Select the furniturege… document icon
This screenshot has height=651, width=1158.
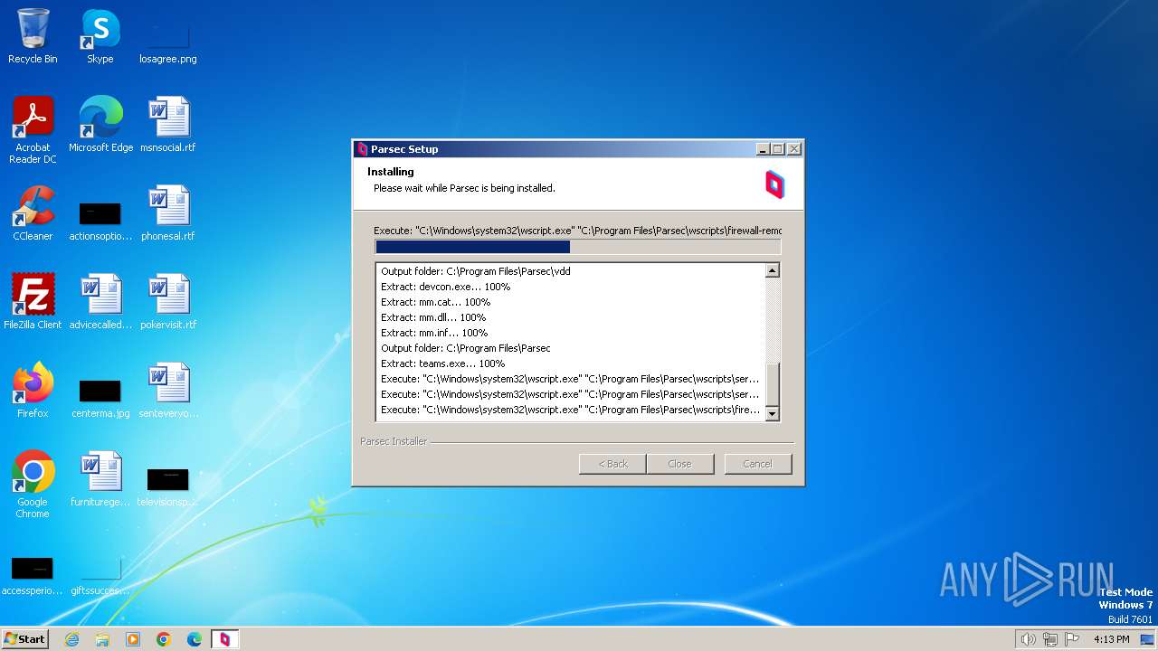[x=100, y=479]
